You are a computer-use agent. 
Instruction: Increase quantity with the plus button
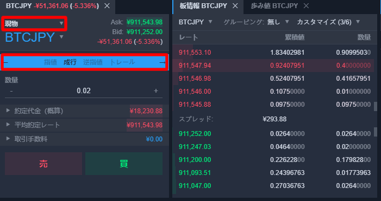point(156,91)
